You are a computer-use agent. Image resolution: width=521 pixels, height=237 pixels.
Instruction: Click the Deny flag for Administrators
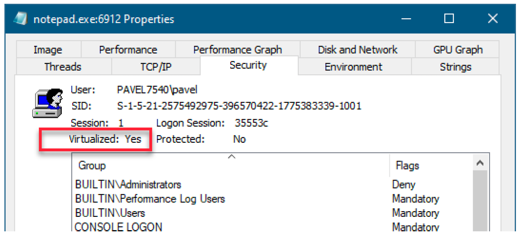(x=404, y=184)
